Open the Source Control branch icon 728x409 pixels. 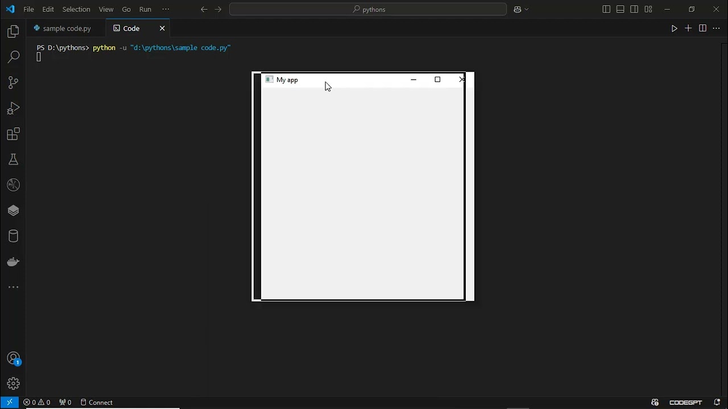pyautogui.click(x=13, y=82)
